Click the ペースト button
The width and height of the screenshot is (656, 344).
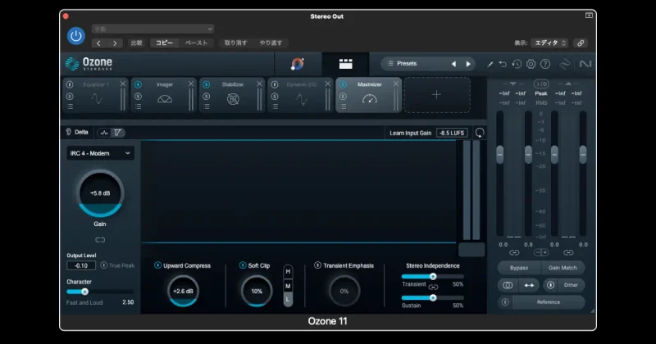pyautogui.click(x=196, y=43)
